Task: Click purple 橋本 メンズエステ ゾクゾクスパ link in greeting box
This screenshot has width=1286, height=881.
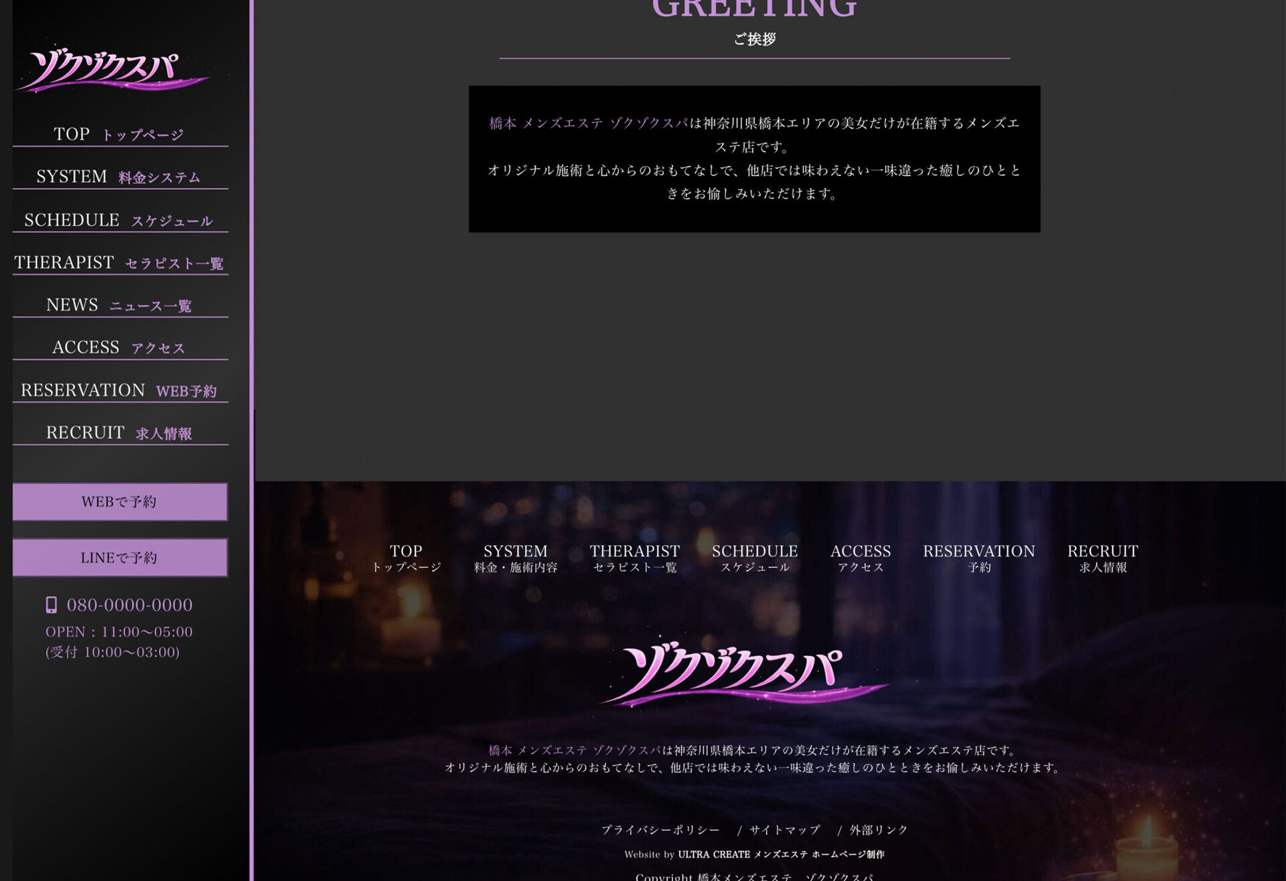Action: coord(588,123)
